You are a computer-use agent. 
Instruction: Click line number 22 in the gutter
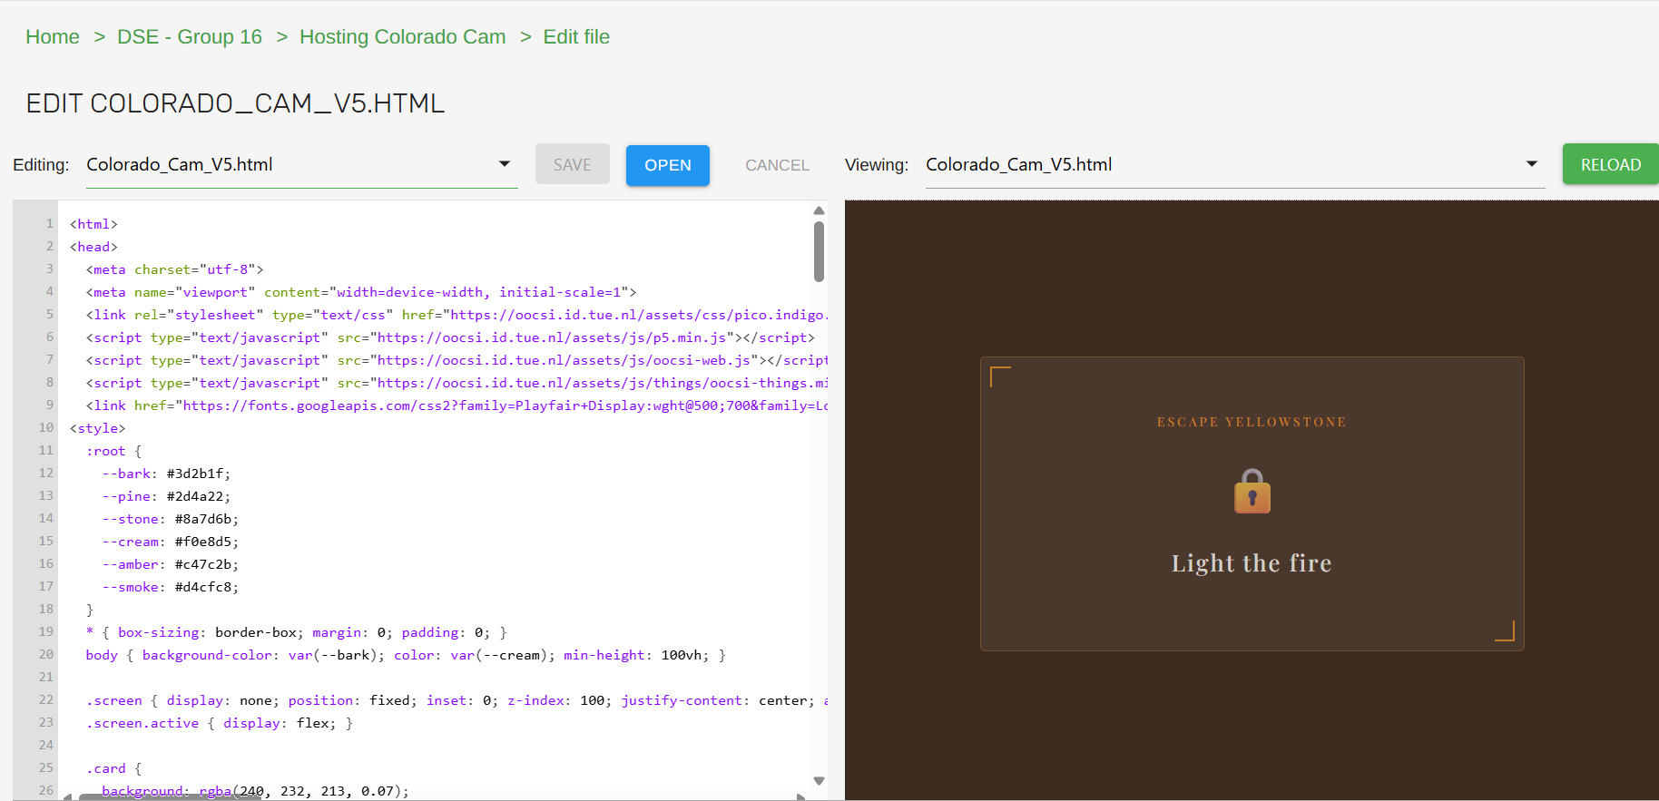(46, 699)
